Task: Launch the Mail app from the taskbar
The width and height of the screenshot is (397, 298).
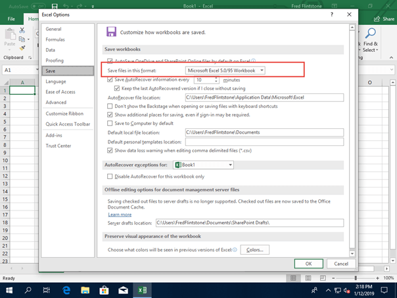Action: pyautogui.click(x=122, y=290)
